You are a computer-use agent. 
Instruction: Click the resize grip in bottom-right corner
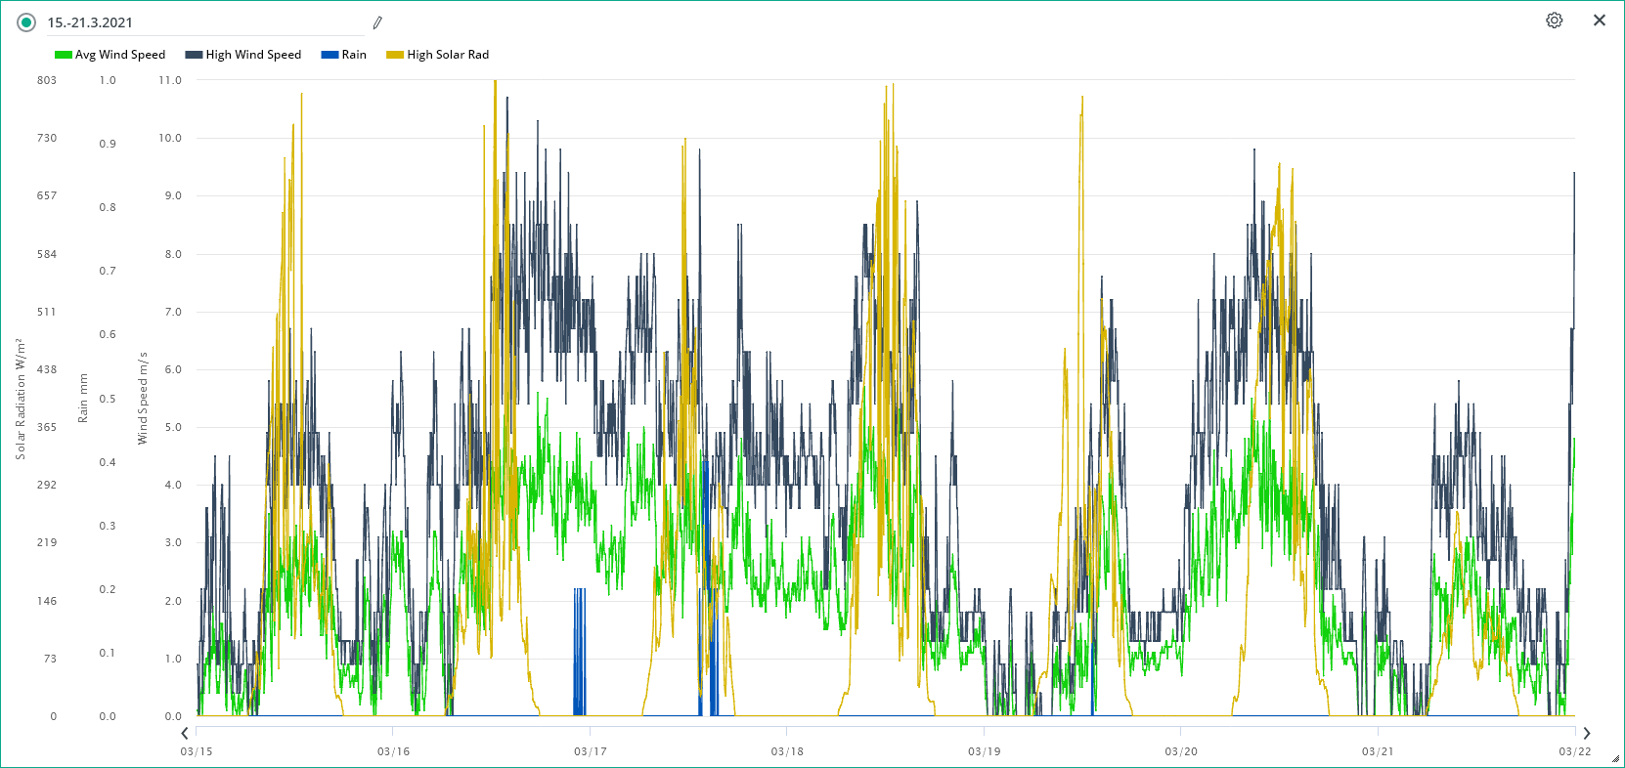[1615, 758]
